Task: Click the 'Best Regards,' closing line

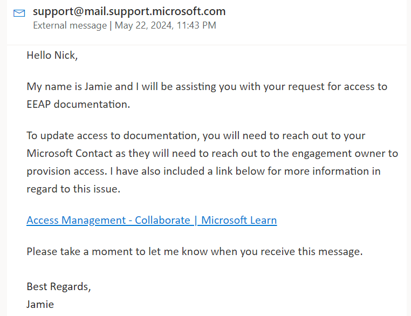Action: [59, 287]
